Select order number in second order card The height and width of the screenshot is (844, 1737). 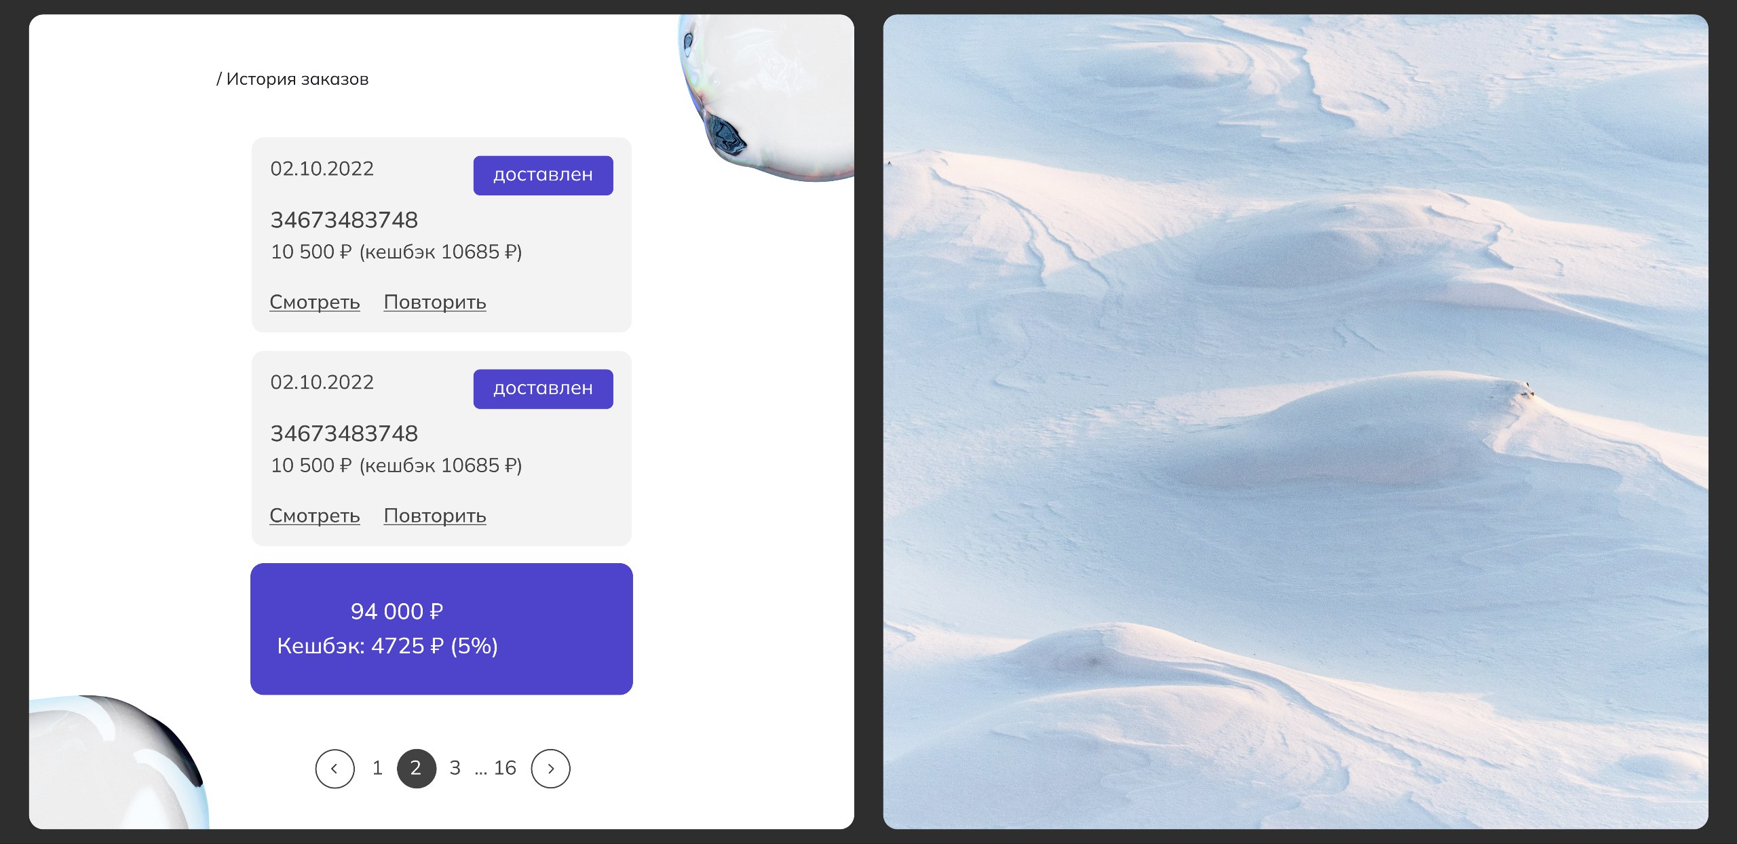[x=344, y=434]
